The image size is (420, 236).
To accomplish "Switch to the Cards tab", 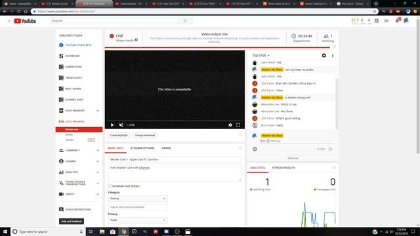I will pyautogui.click(x=166, y=148).
